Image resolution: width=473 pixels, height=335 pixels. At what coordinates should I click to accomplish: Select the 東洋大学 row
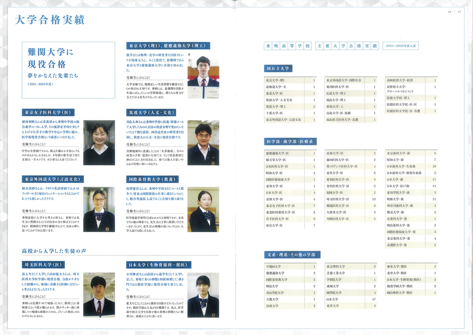pyautogui.click(x=351, y=306)
